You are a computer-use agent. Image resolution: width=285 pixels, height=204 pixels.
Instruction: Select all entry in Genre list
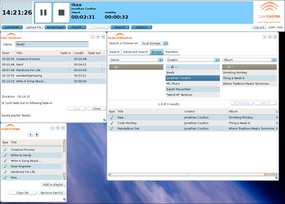click(x=136, y=67)
